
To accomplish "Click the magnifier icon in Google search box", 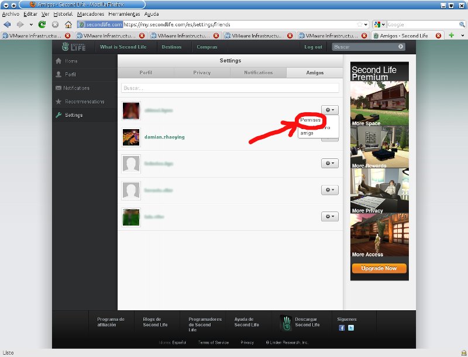I will [x=462, y=25].
